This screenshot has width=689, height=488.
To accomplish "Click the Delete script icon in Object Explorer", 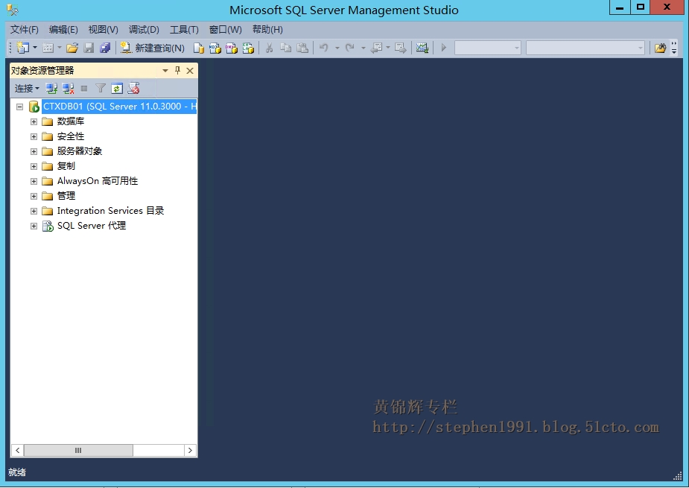I will tap(133, 89).
